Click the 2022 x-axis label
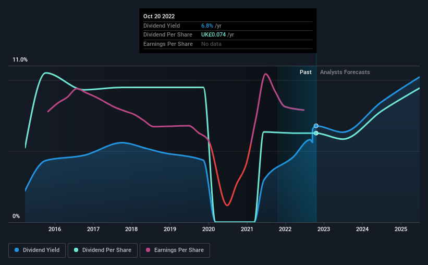 click(x=285, y=229)
